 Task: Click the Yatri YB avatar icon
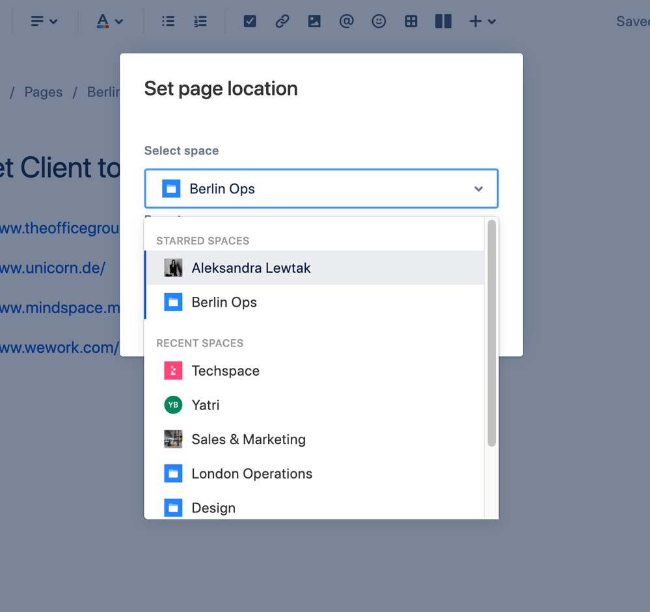[173, 405]
